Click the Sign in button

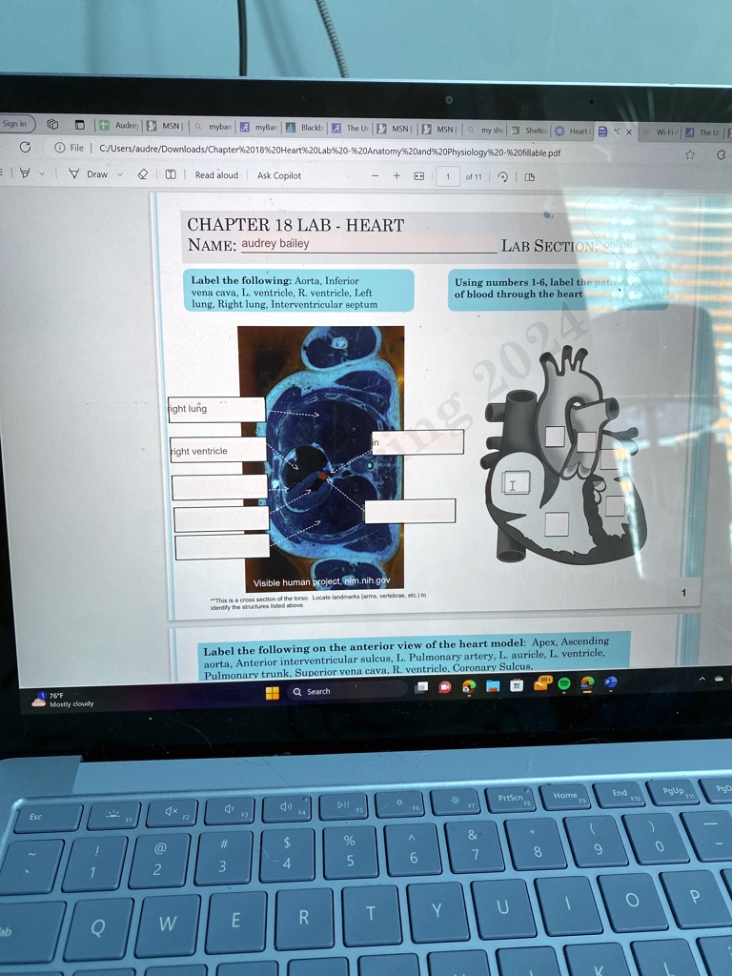(x=16, y=124)
